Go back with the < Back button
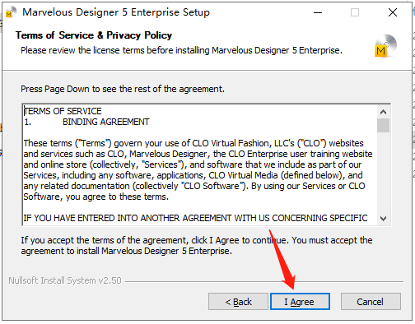 (238, 302)
